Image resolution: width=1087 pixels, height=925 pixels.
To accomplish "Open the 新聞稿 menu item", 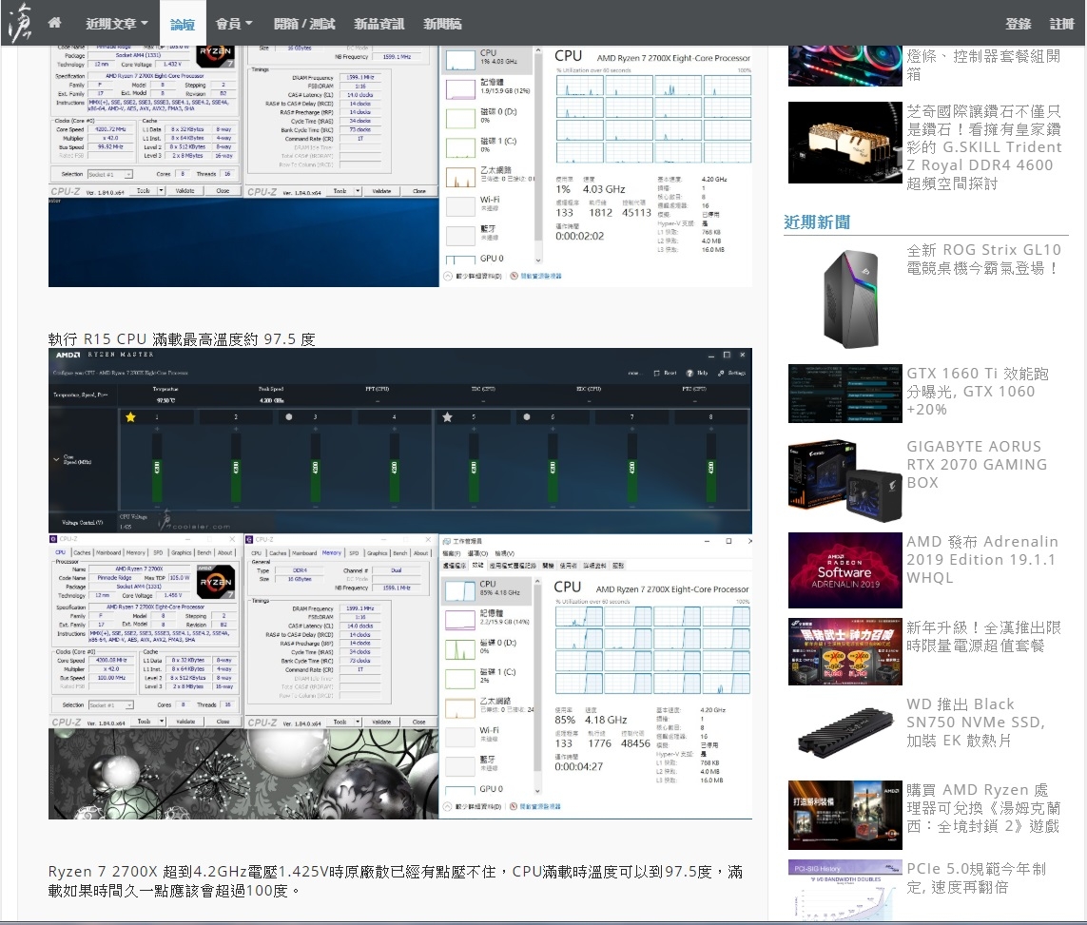I will click(442, 24).
